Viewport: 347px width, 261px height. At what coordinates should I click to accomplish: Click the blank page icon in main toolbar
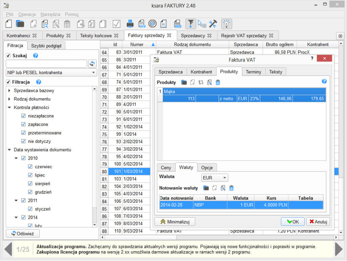[8, 24]
